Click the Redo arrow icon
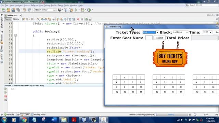The image size is (219, 123). 29,10
